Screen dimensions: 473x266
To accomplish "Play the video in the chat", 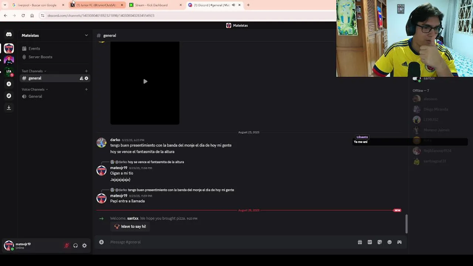I will (145, 82).
